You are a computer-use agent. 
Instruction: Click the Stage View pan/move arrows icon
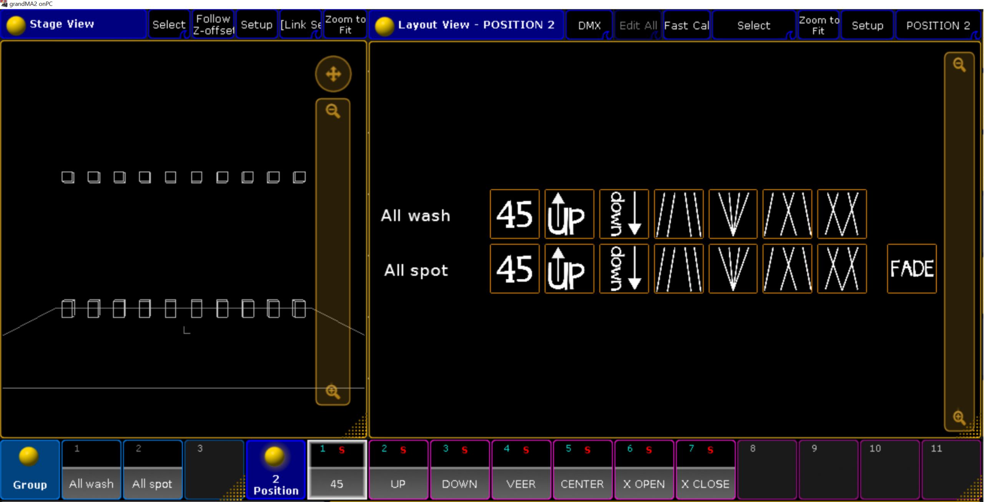point(333,74)
